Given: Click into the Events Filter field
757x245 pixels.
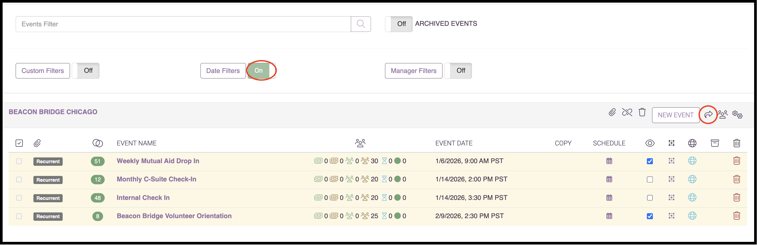Looking at the screenshot, I should click(x=183, y=24).
